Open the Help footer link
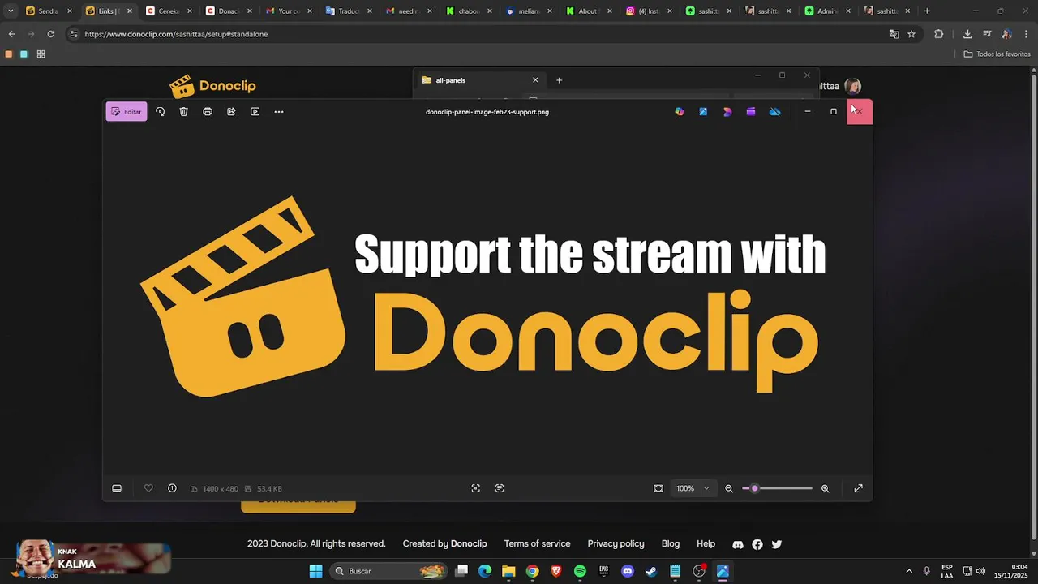1038x584 pixels. (x=706, y=544)
